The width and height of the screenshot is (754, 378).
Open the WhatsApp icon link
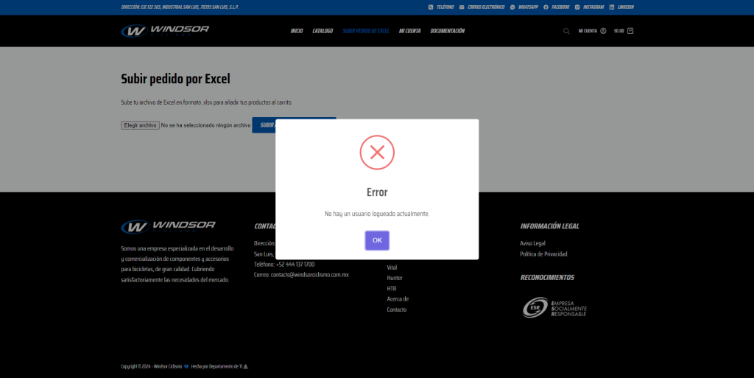pos(512,7)
